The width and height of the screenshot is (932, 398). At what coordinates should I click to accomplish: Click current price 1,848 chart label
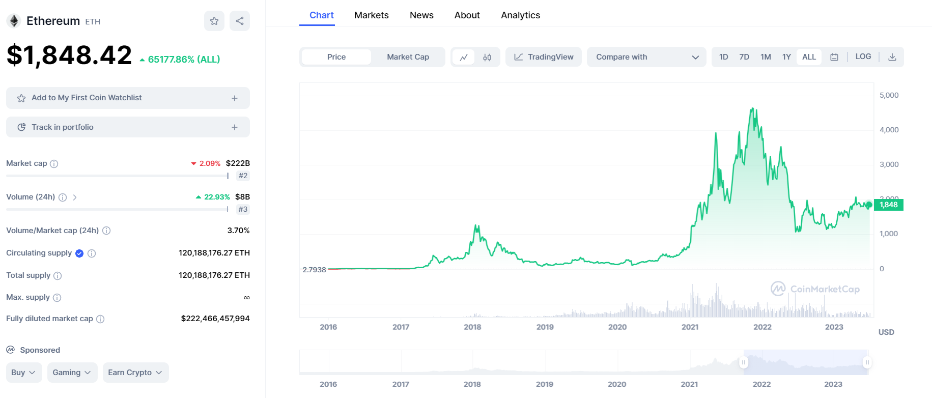[x=889, y=205]
